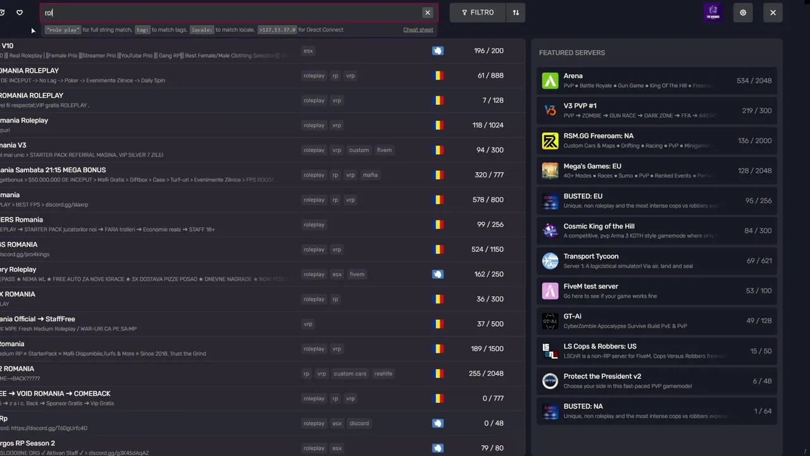Click the LS Cops & Robbers: US icon

click(x=550, y=351)
